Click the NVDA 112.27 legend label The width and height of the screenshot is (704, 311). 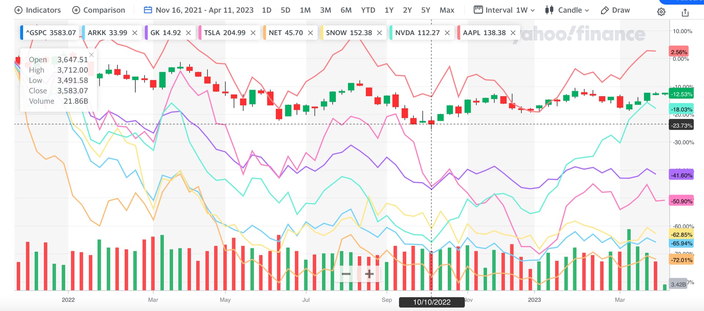coord(417,33)
